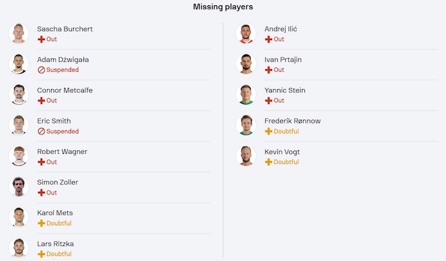Screen dimensions: 446x261
Task: Click the Missing players heading
Action: click(223, 7)
